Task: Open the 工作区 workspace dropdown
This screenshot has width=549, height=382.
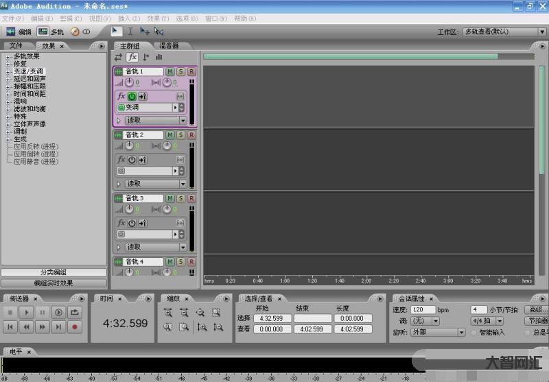Action: (x=542, y=32)
